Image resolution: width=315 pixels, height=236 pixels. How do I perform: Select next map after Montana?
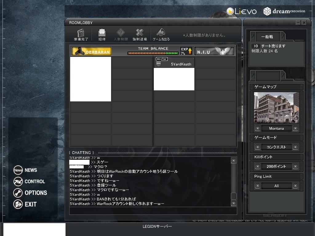[295, 128]
